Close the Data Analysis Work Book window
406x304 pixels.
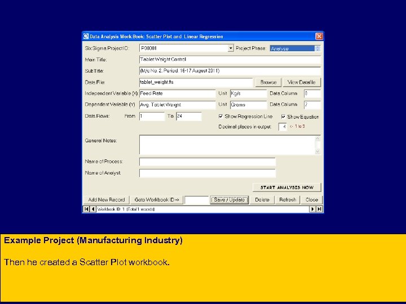click(319, 37)
